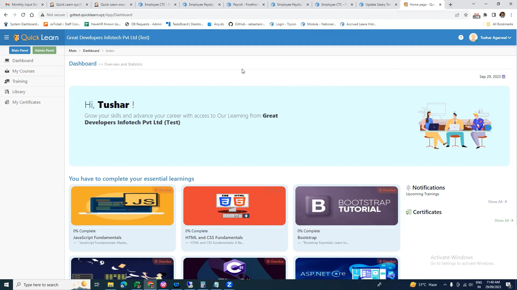
Task: Bookmark this page with the star icon
Action: click(466, 15)
